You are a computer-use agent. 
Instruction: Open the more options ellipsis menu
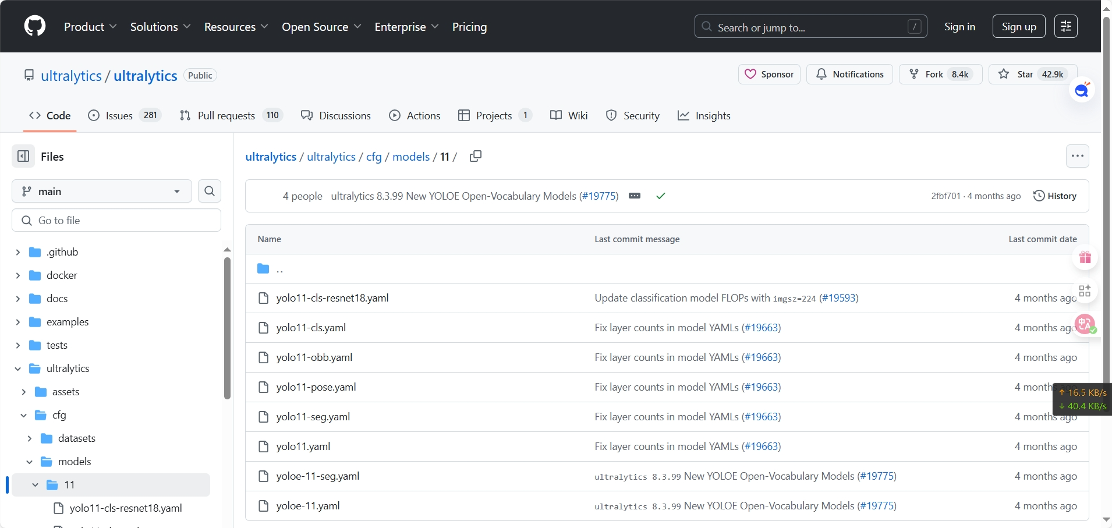[1077, 156]
